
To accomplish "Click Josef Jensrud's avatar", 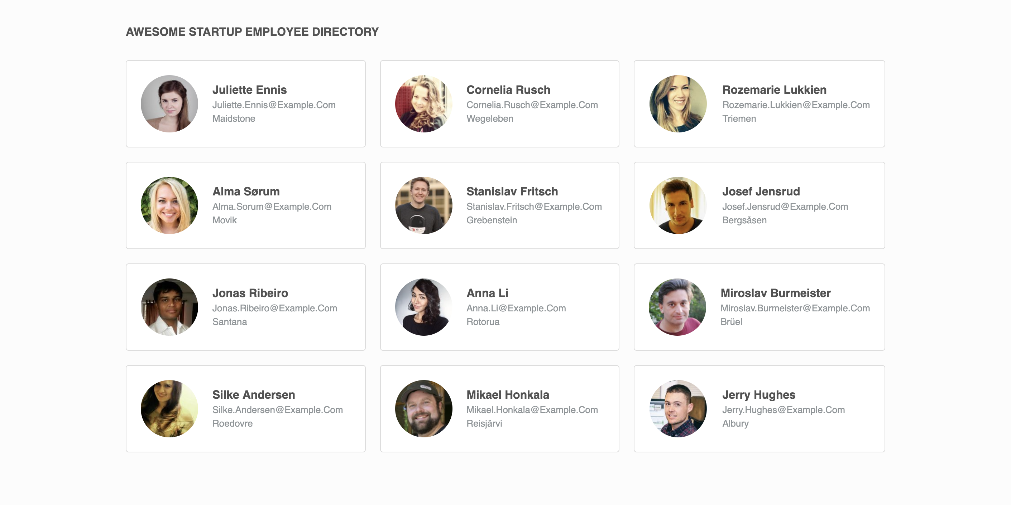I will pyautogui.click(x=678, y=205).
